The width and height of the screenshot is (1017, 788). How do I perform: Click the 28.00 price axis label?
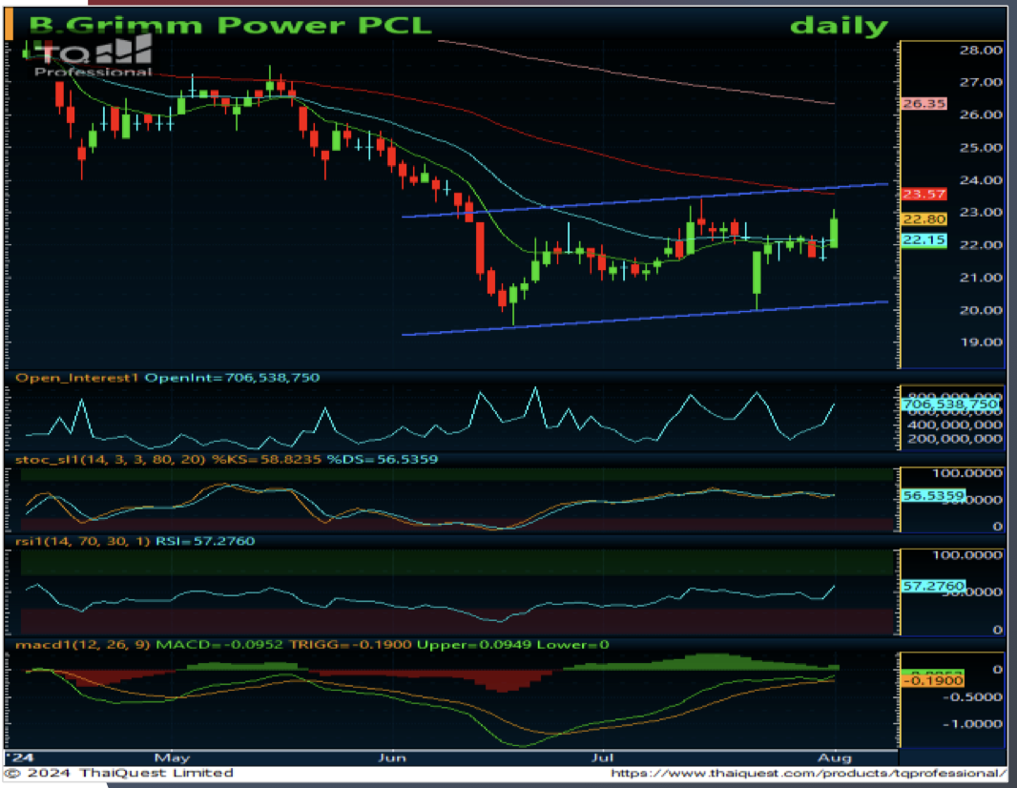click(x=981, y=50)
